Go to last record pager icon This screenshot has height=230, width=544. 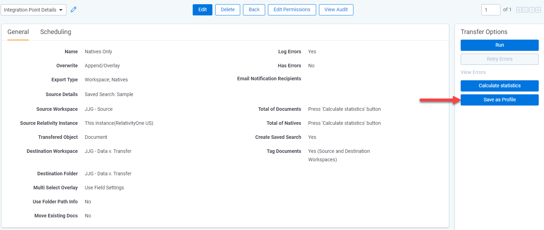pos(538,10)
